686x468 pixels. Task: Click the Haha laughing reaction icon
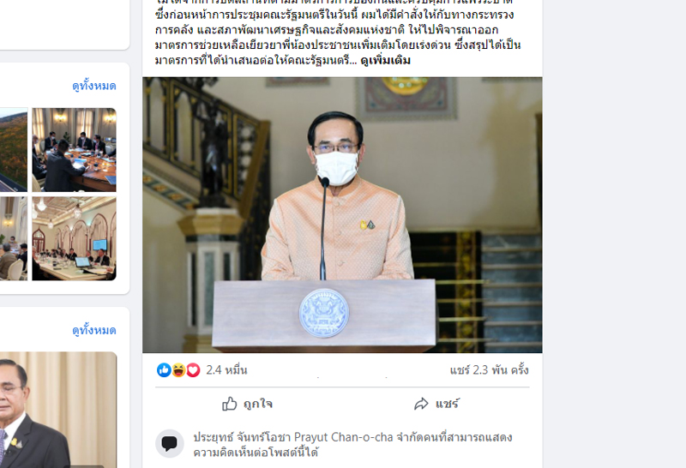(178, 370)
